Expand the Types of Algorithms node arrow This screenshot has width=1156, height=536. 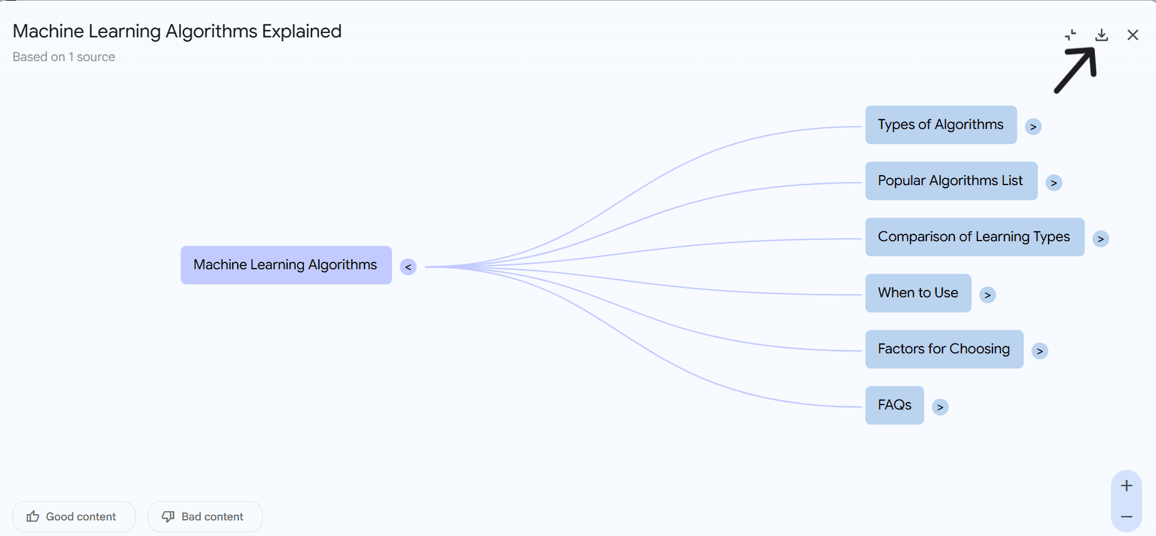[1034, 127]
